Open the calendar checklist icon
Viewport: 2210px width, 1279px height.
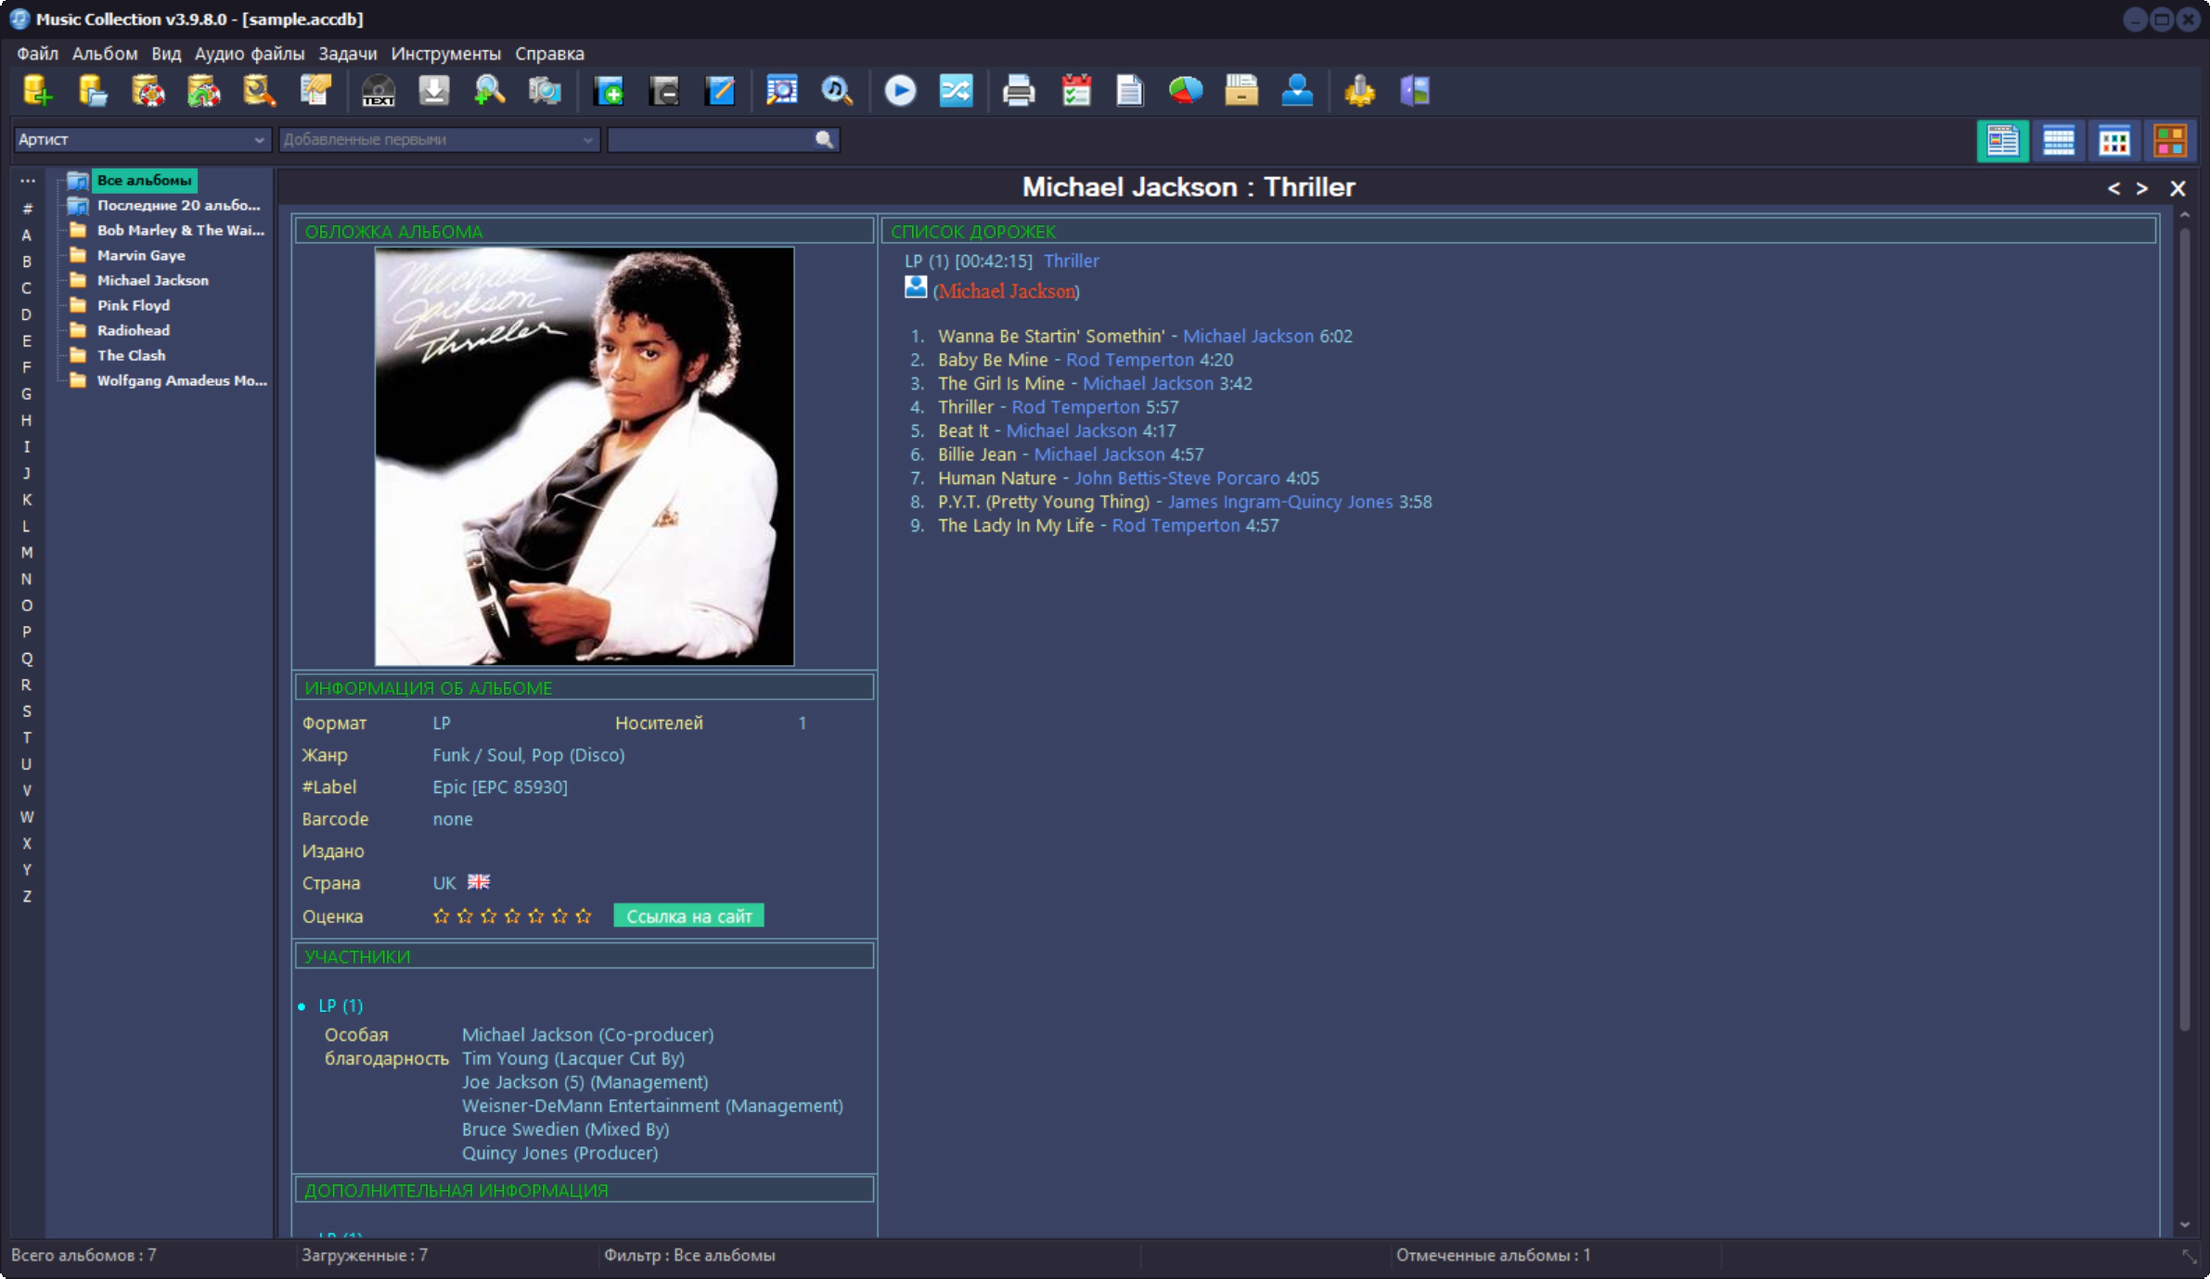point(1076,91)
